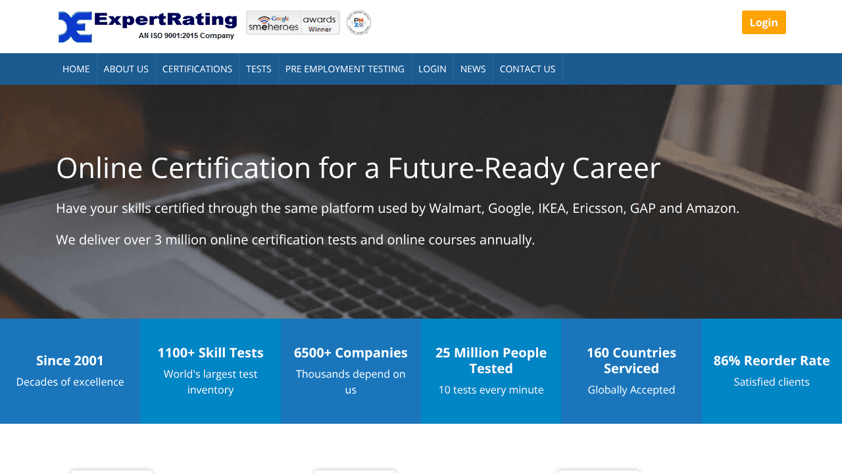Image resolution: width=842 pixels, height=473 pixels.
Task: Click the text mentioning Walmart, Google, IKEA
Action: [x=397, y=208]
